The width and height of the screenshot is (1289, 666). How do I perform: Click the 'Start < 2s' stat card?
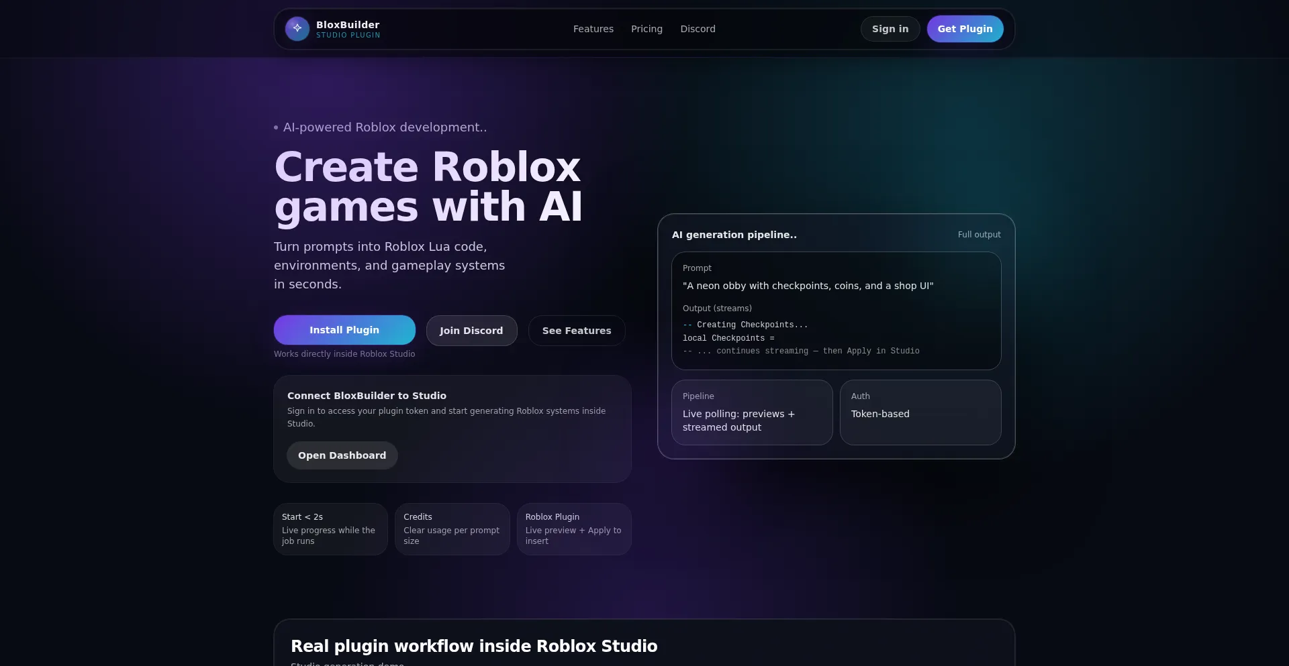pos(330,529)
